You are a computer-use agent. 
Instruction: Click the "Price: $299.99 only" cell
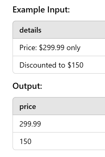click(59, 47)
